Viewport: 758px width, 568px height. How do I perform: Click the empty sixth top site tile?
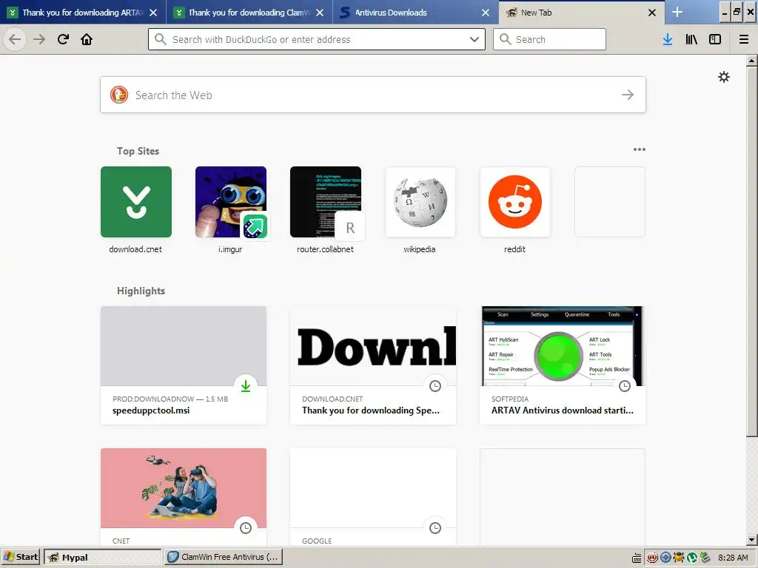coord(610,202)
